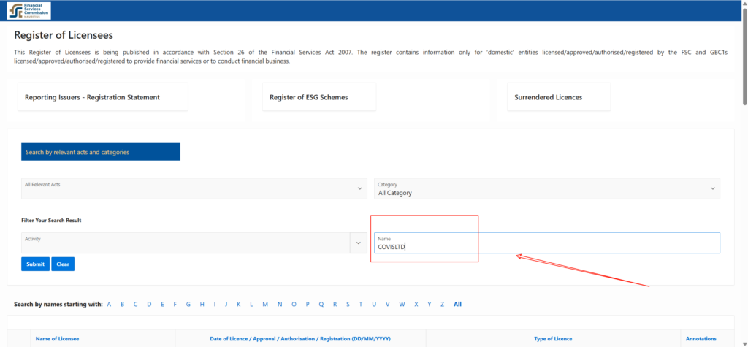Click the Financial Services Commission logo
The height and width of the screenshot is (347, 748).
coord(29,11)
